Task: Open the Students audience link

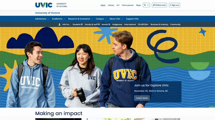Action: pyautogui.click(x=77, y=25)
